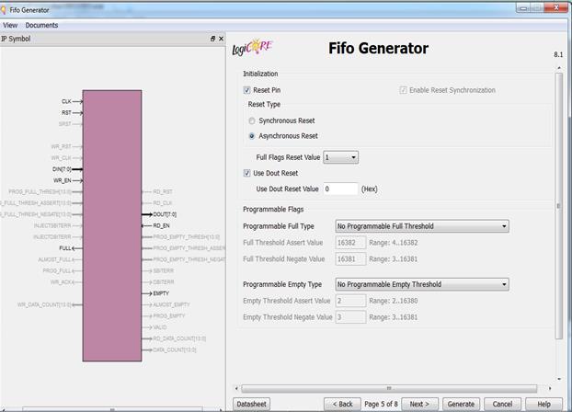Click 'Page 5 of 8' indicator
The image size is (572, 412).
coord(381,404)
